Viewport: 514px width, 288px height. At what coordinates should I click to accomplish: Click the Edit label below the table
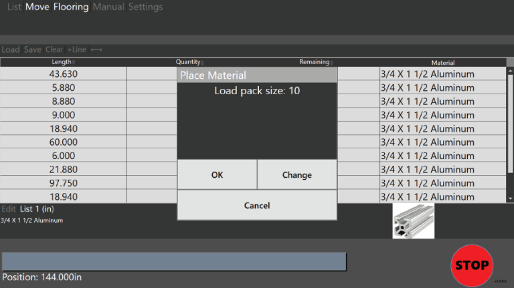(9, 208)
